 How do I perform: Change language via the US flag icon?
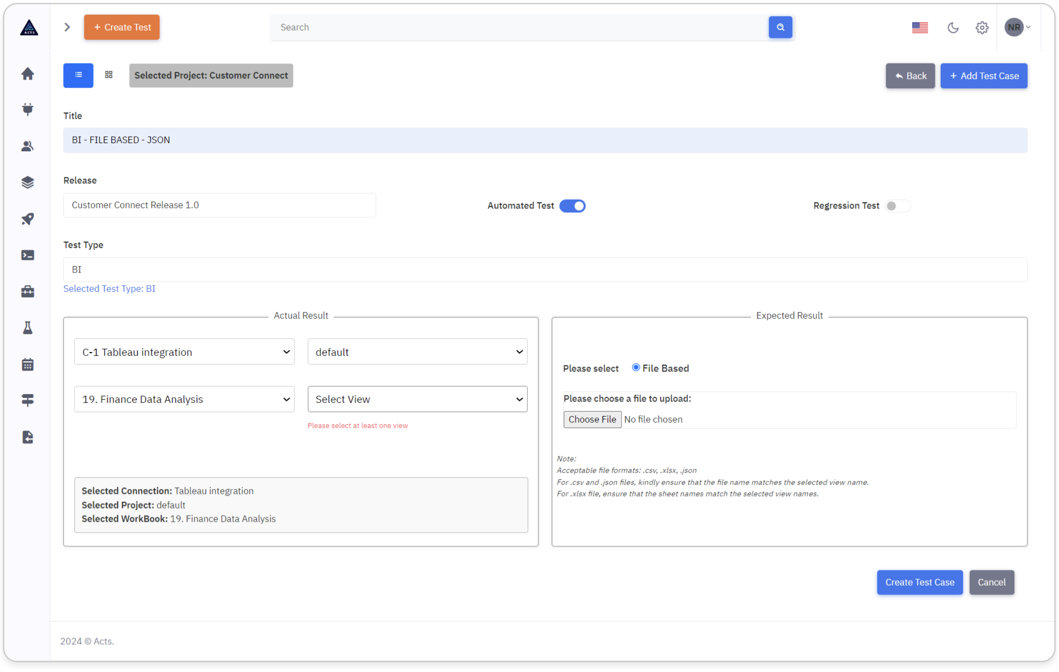click(x=919, y=28)
